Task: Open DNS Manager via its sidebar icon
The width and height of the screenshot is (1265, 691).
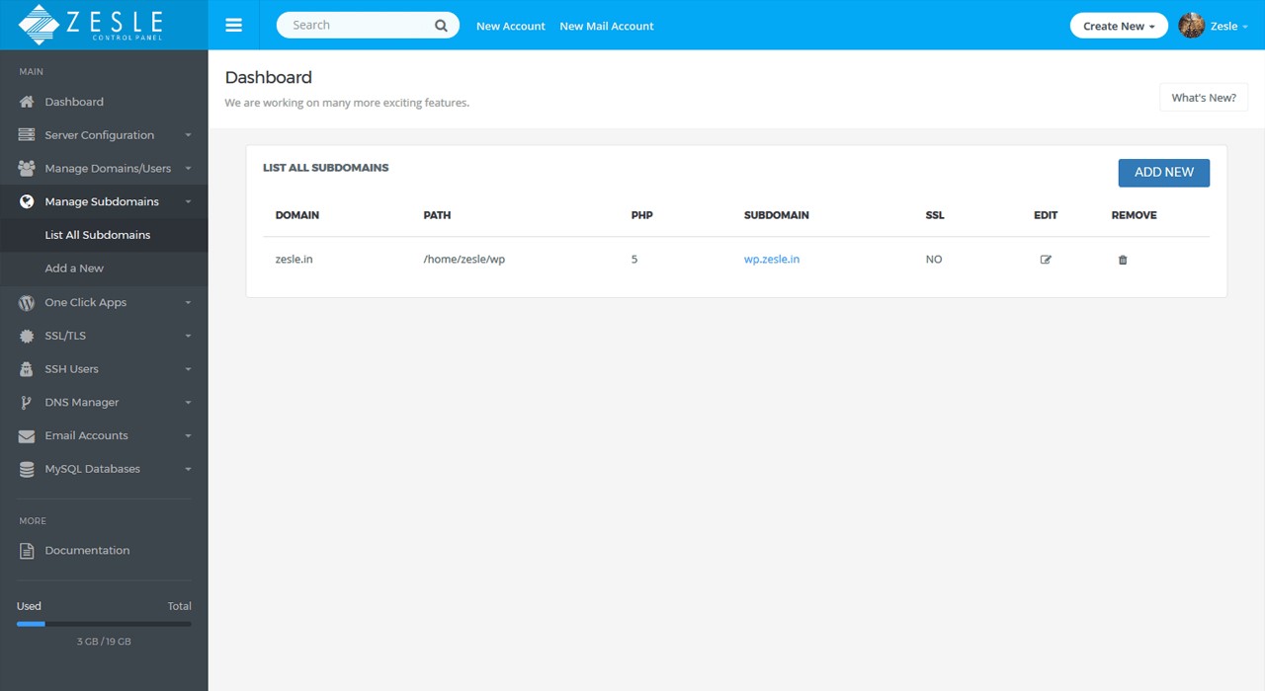Action: (25, 402)
